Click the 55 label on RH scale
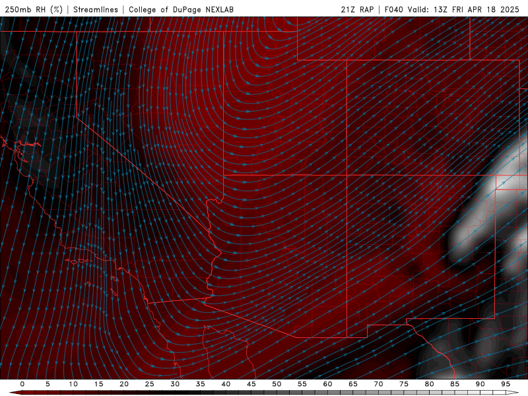 pos(302,384)
